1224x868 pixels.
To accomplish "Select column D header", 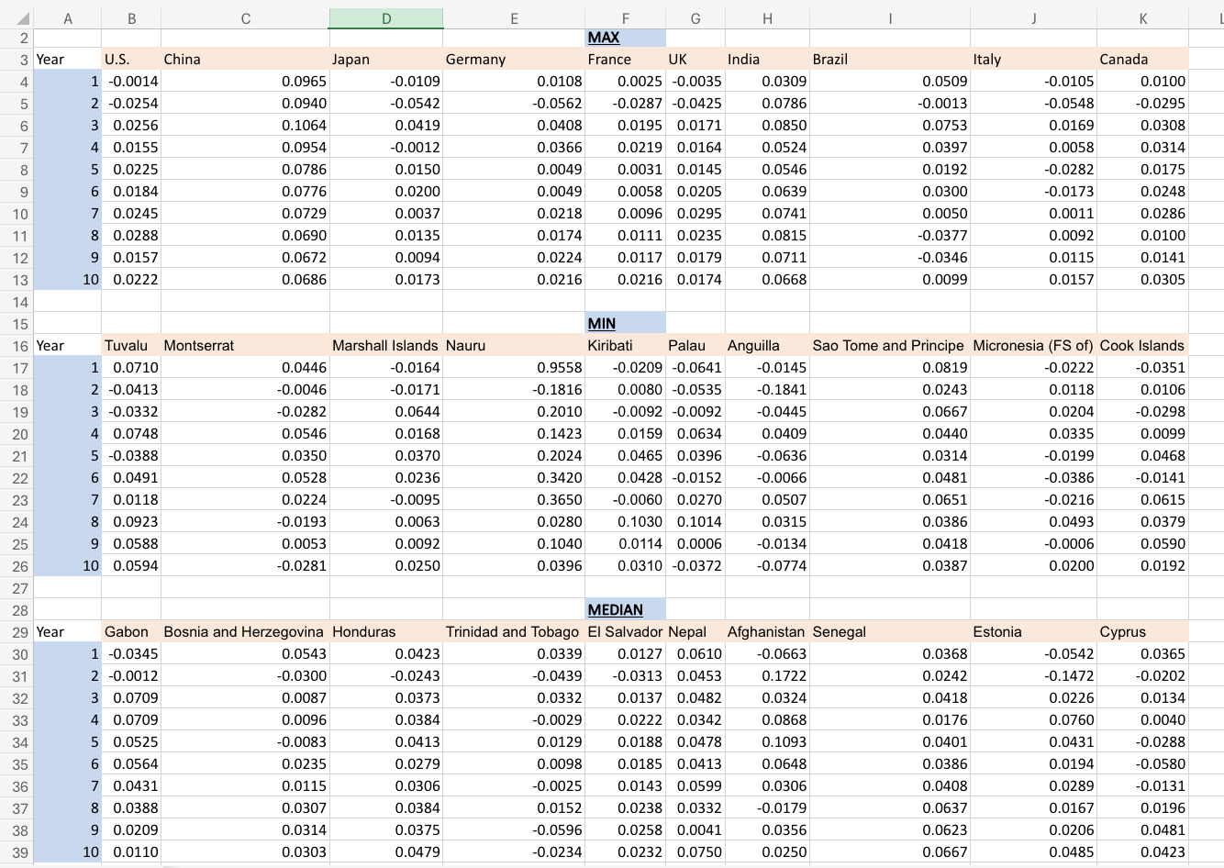I will point(385,17).
